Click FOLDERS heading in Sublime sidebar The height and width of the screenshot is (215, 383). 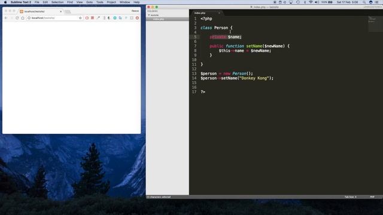pyautogui.click(x=153, y=11)
